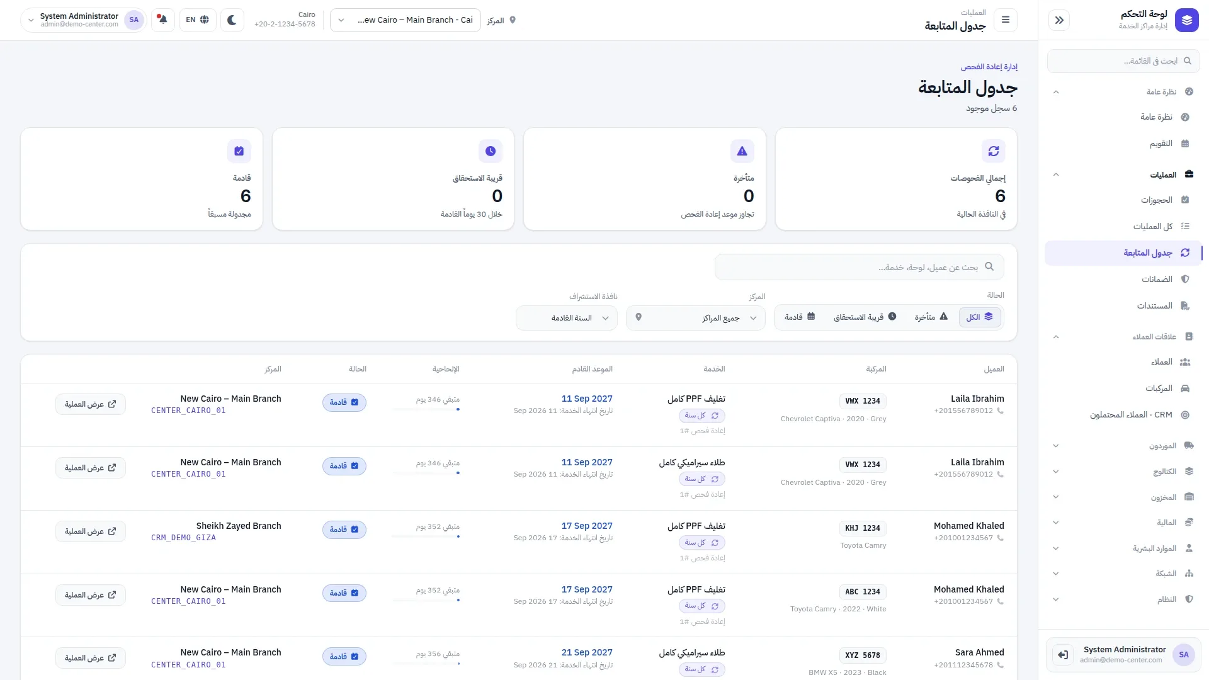Select the قادمة status filter
Image resolution: width=1209 pixels, height=680 pixels.
coord(800,317)
